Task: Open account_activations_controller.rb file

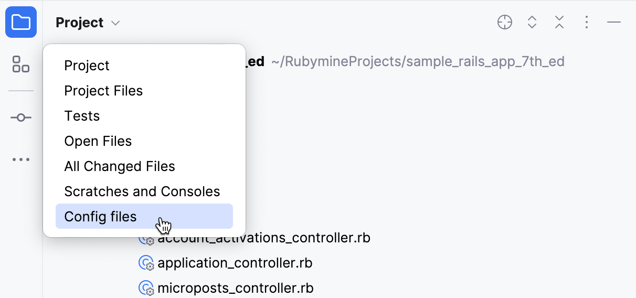Action: 264,238
